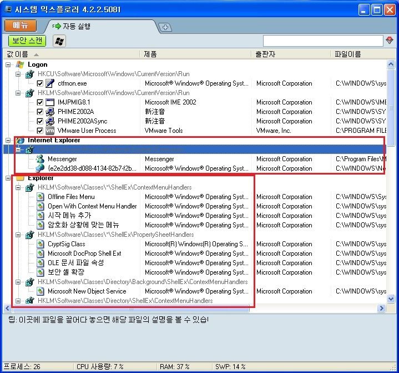Click the 시작 메뉴 추가 file icon
The image size is (399, 373).
(40, 216)
